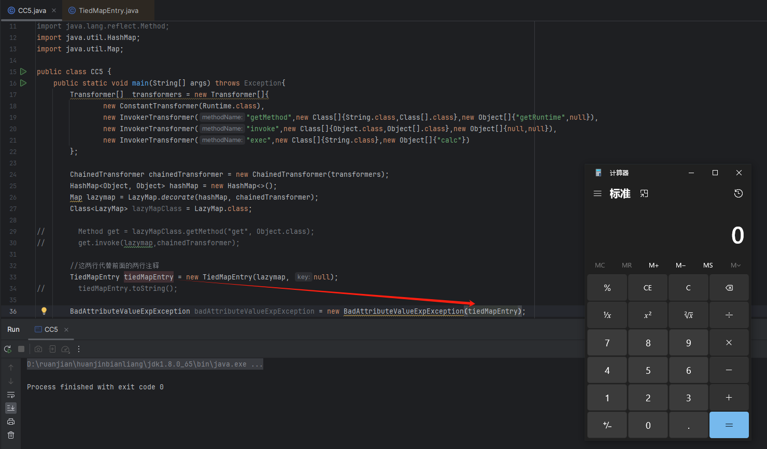Screen dimensions: 767x449
Task: Click the yellow lightbulb quick-fix icon
Action: (x=44, y=311)
